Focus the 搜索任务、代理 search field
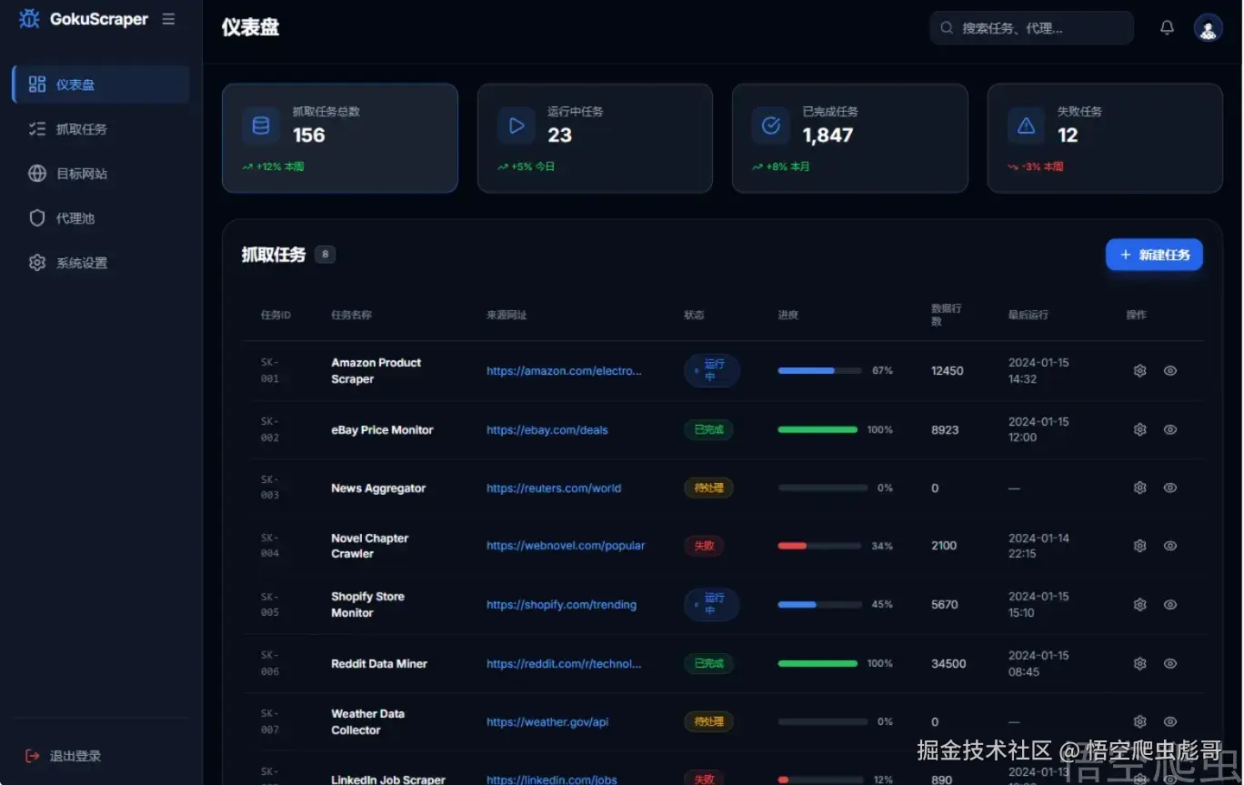Screen dimensions: 1244x785 (1031, 28)
